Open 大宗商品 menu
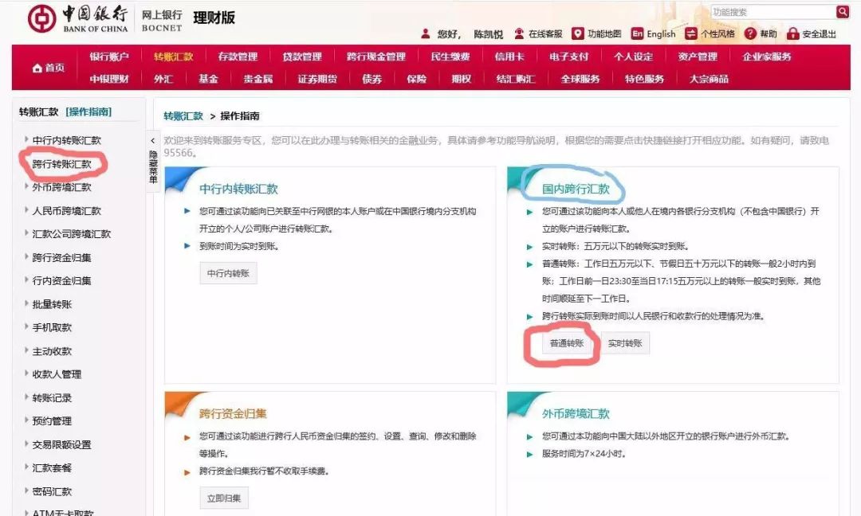The width and height of the screenshot is (861, 516). point(709,79)
